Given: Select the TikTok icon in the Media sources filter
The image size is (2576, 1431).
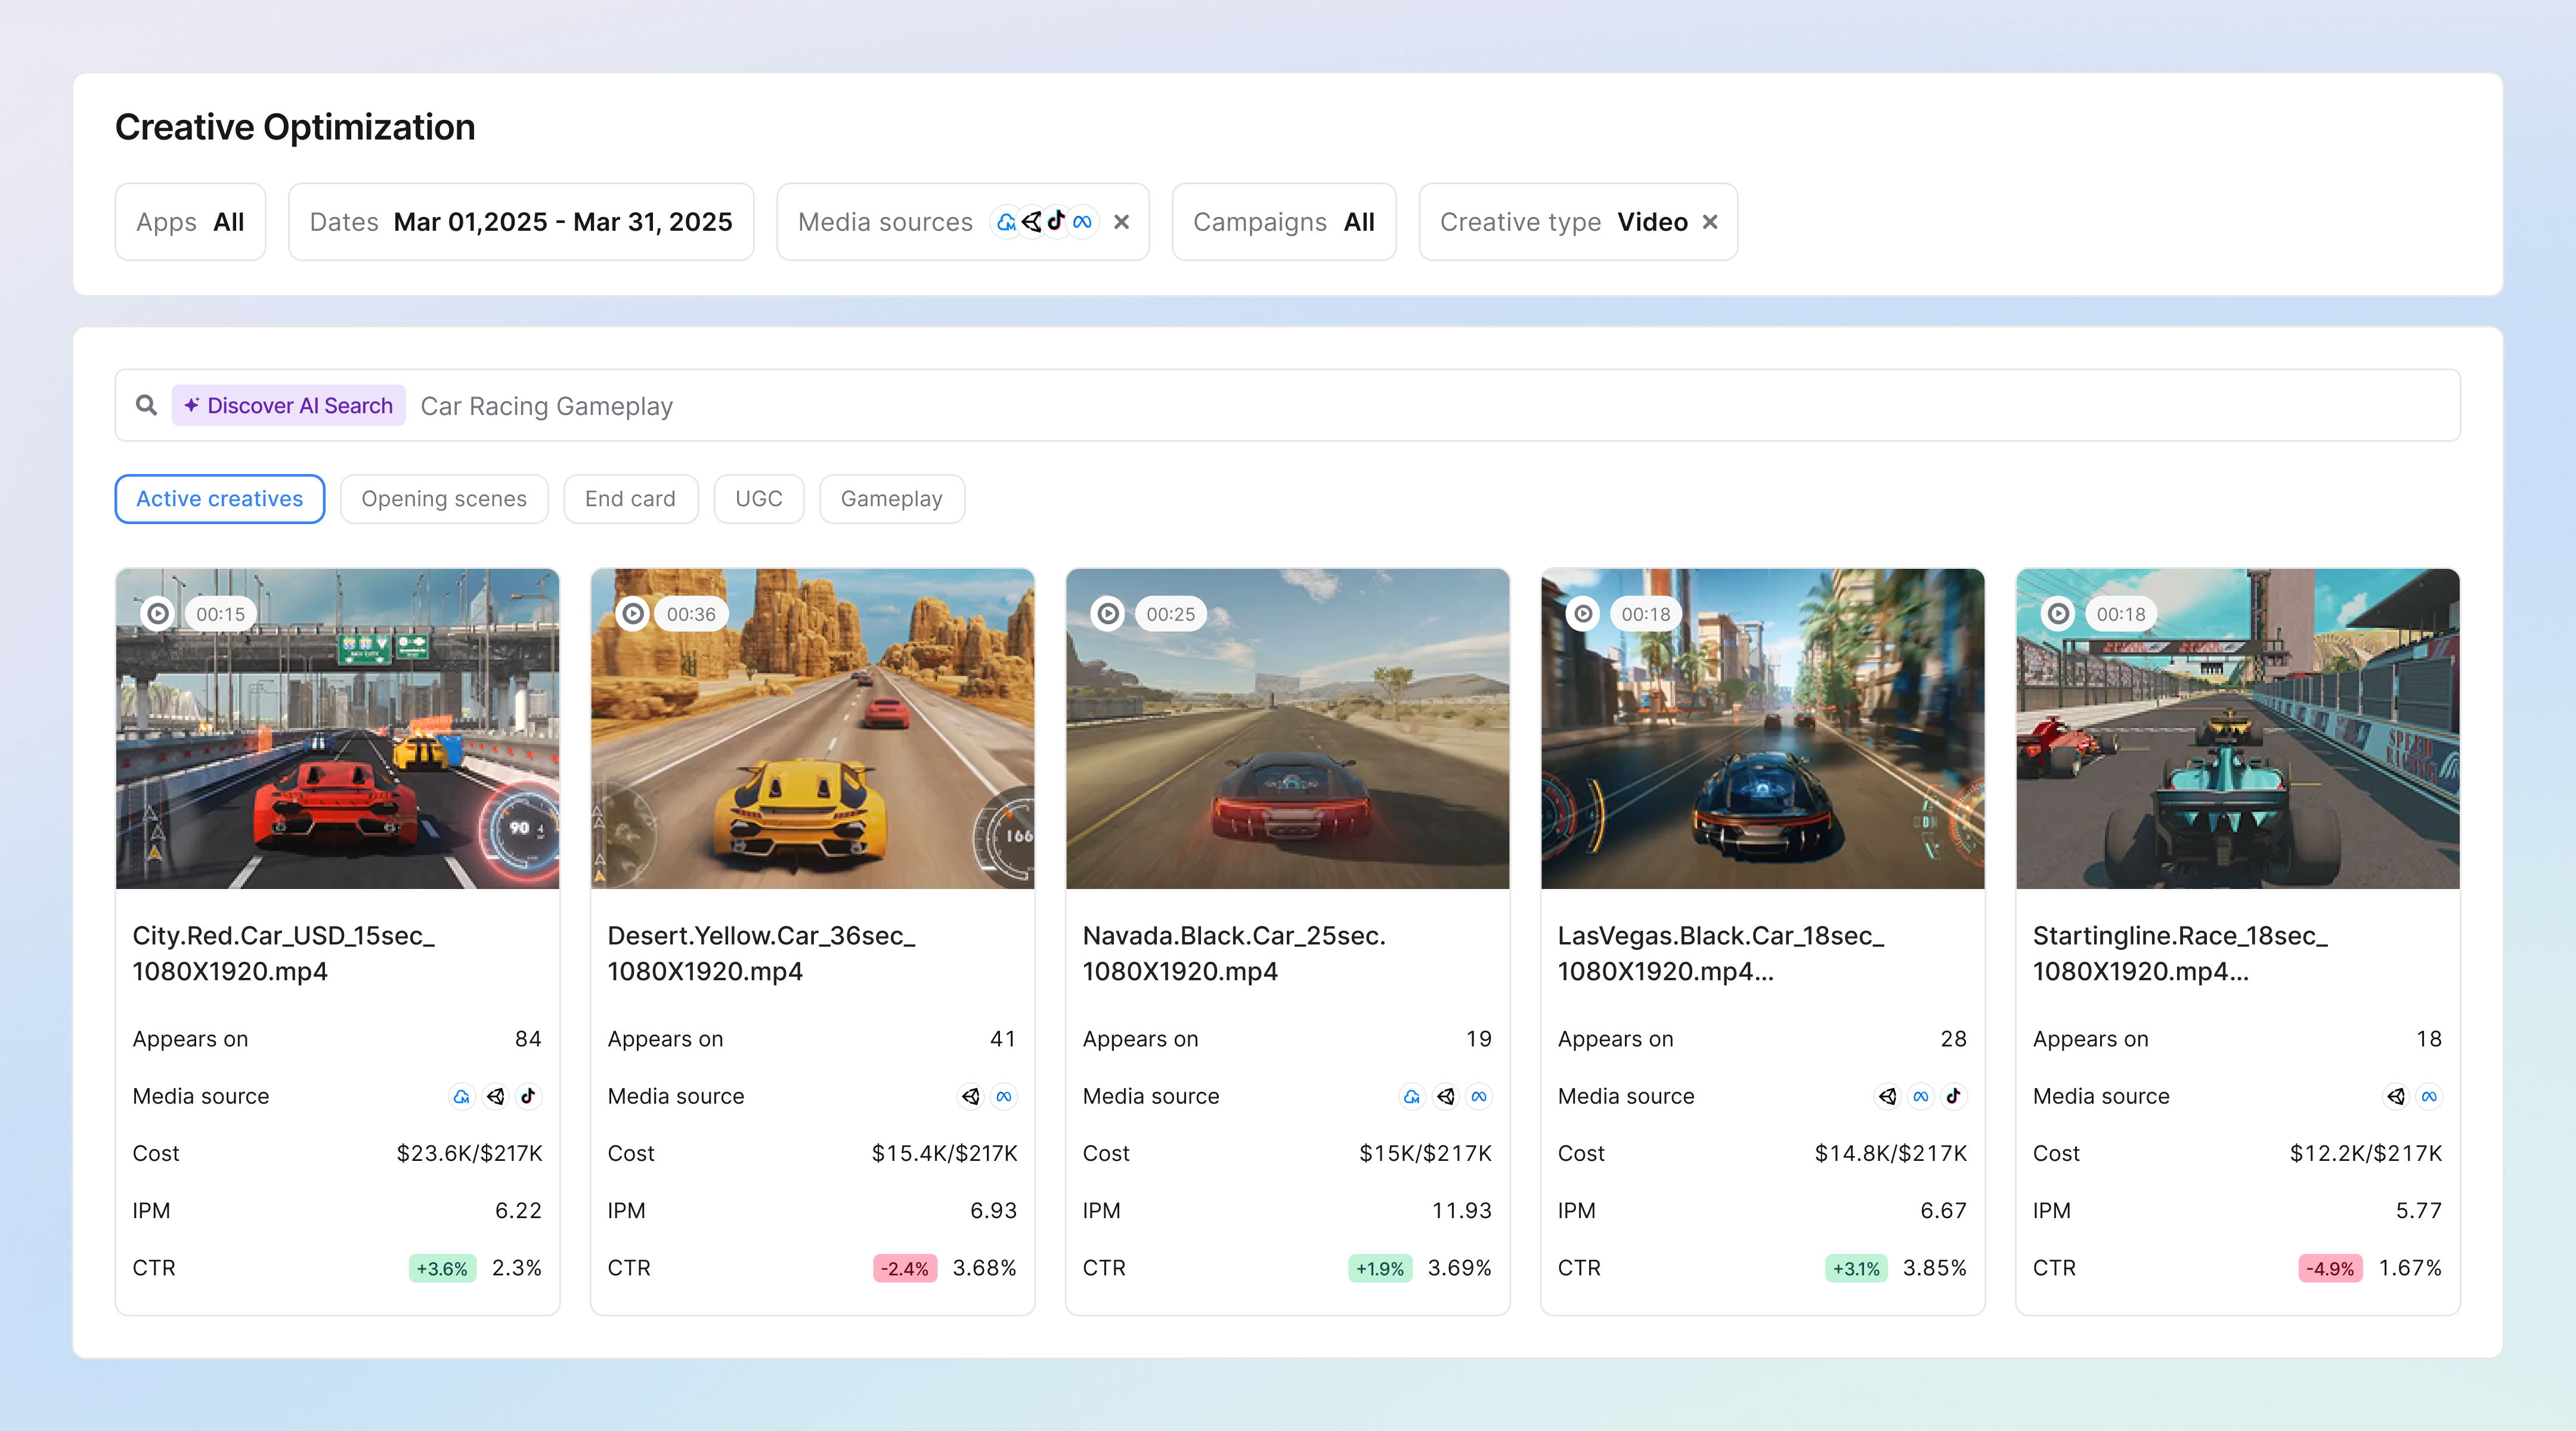Looking at the screenshot, I should tap(1057, 222).
